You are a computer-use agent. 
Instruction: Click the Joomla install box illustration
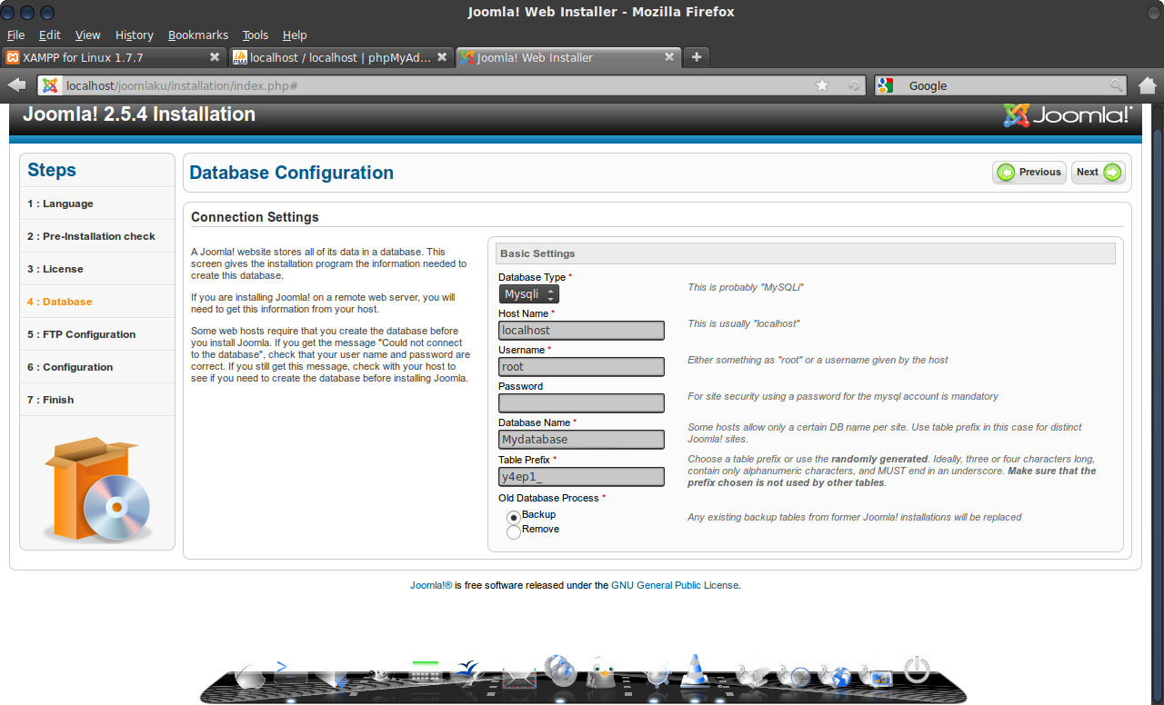tap(97, 489)
